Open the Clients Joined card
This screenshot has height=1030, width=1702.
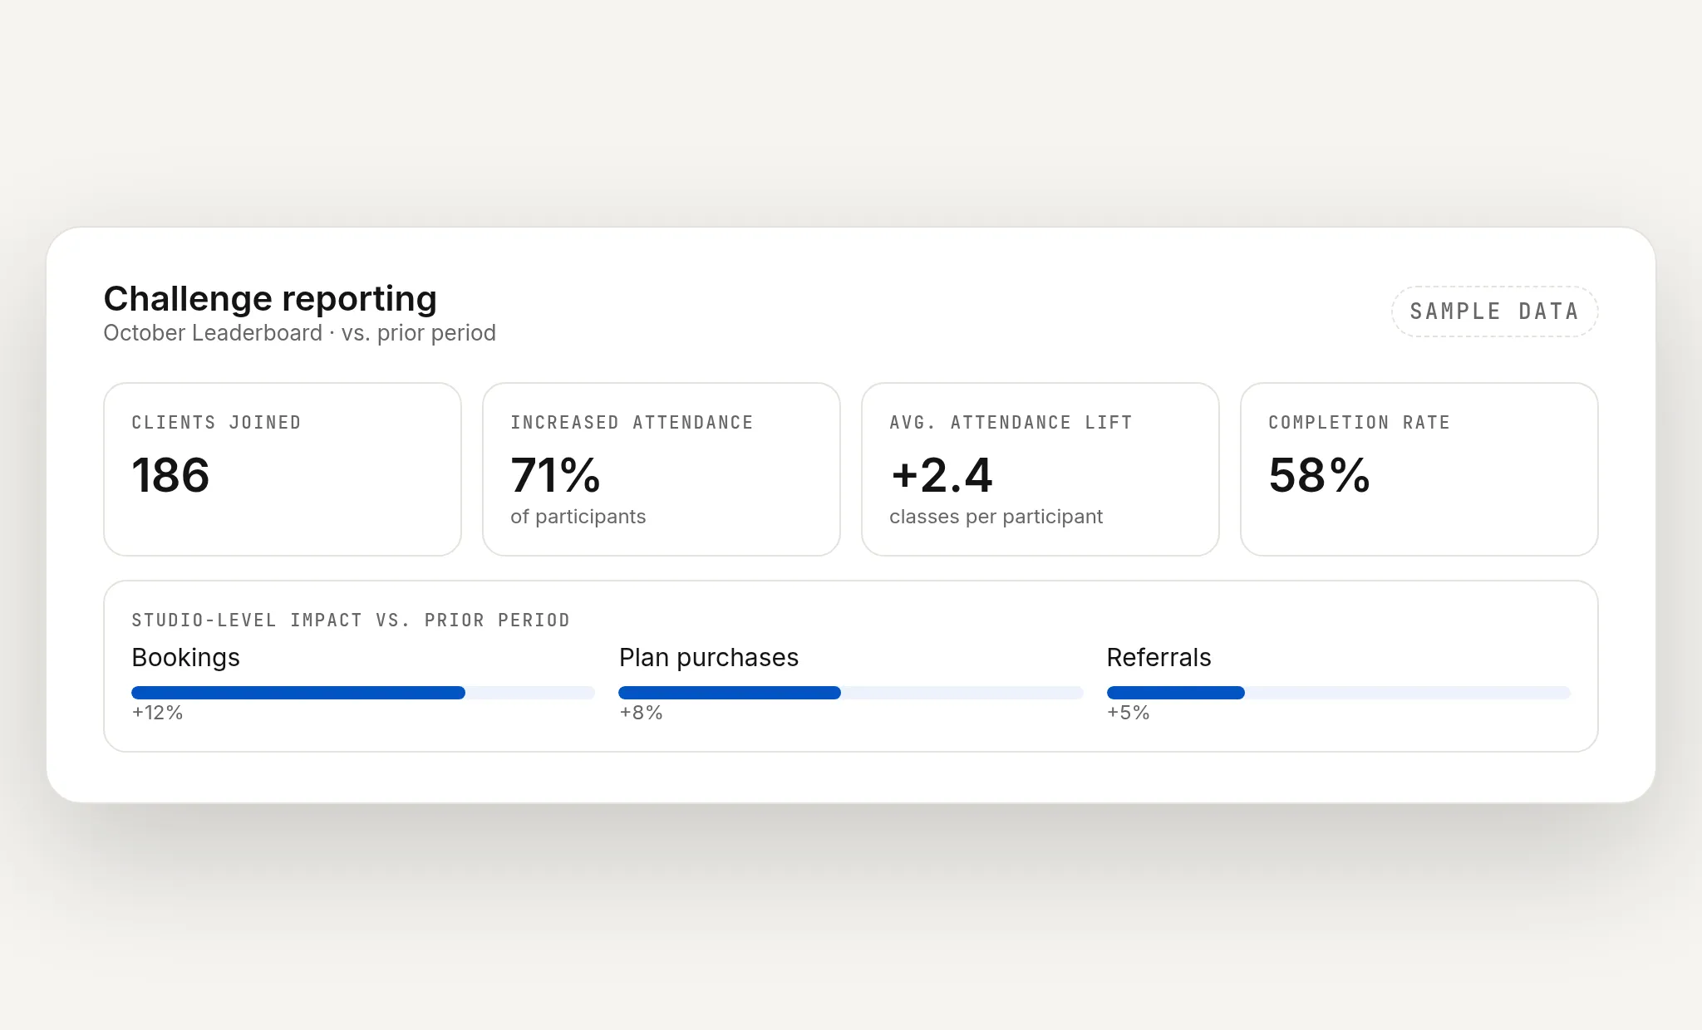[x=283, y=469]
